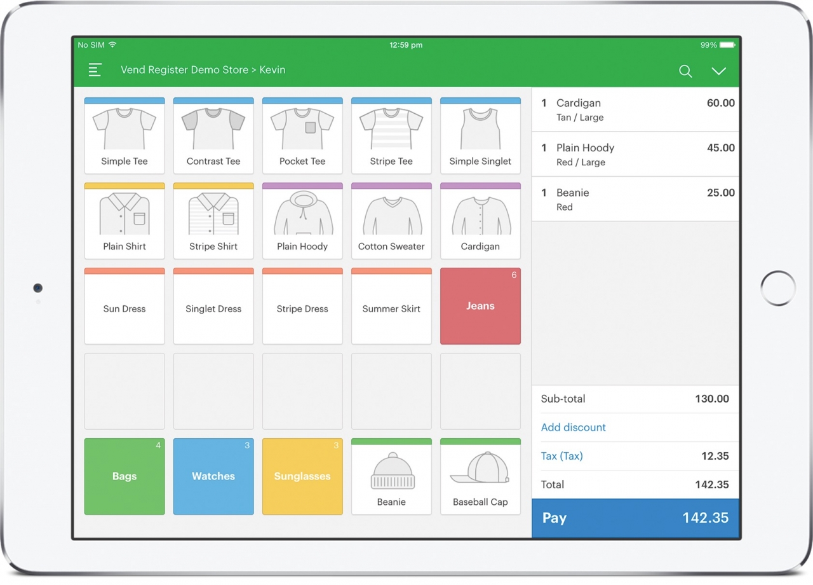This screenshot has height=585, width=813.
Task: Add the Simple Tee product
Action: coord(124,136)
